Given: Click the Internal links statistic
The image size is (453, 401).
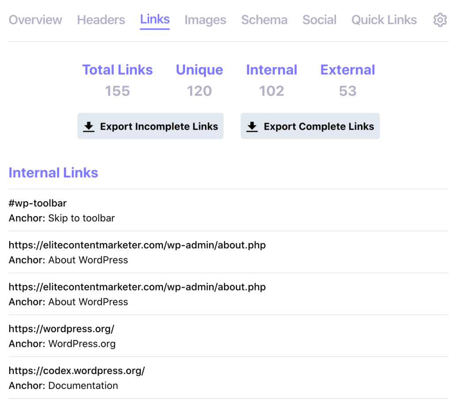Looking at the screenshot, I should tap(272, 70).
